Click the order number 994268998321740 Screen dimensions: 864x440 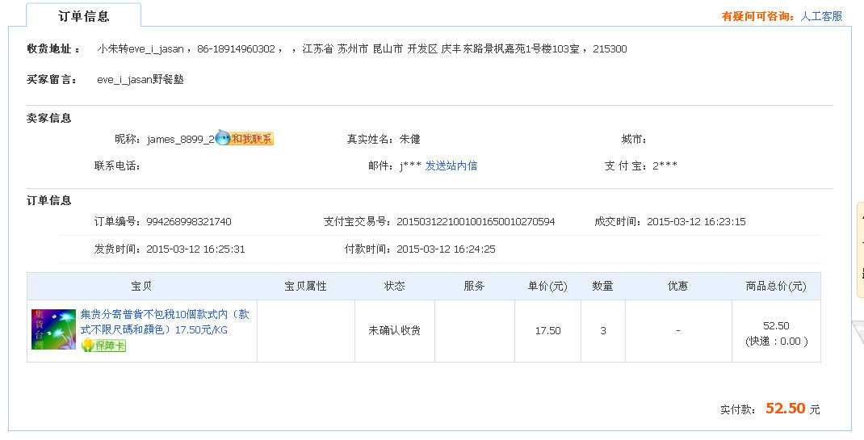(189, 221)
